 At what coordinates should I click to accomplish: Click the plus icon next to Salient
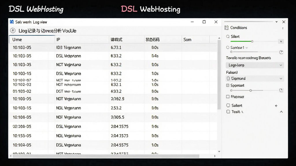coord(276,106)
